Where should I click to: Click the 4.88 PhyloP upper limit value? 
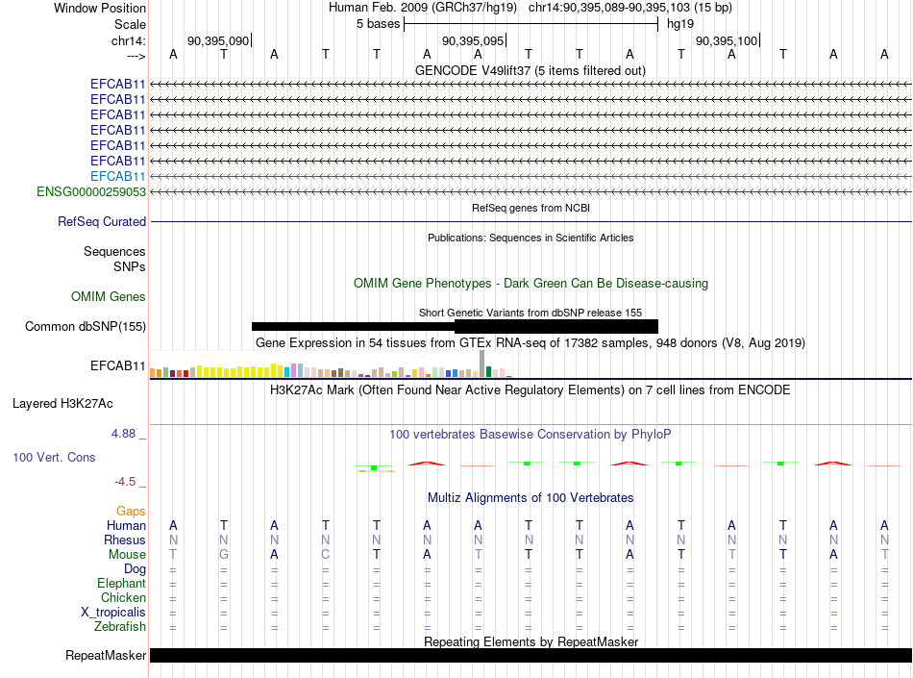coord(123,434)
